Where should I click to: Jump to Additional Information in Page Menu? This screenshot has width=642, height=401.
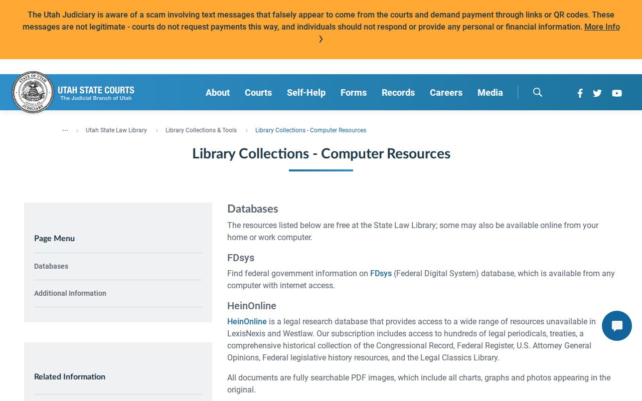coord(70,293)
